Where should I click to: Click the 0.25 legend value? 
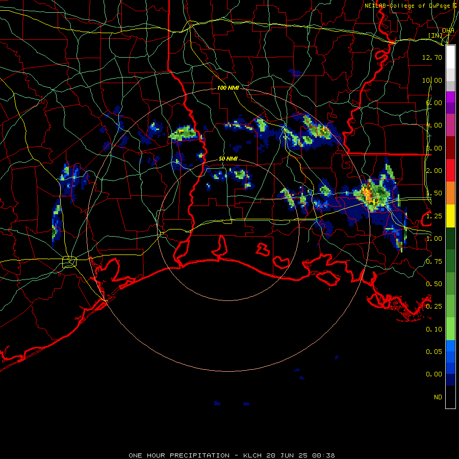(x=434, y=307)
